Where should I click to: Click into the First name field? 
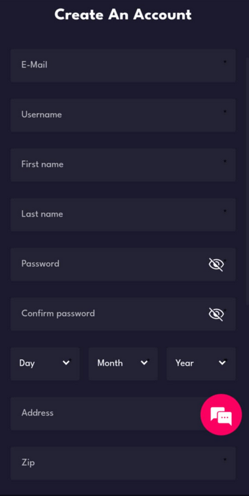tap(123, 165)
